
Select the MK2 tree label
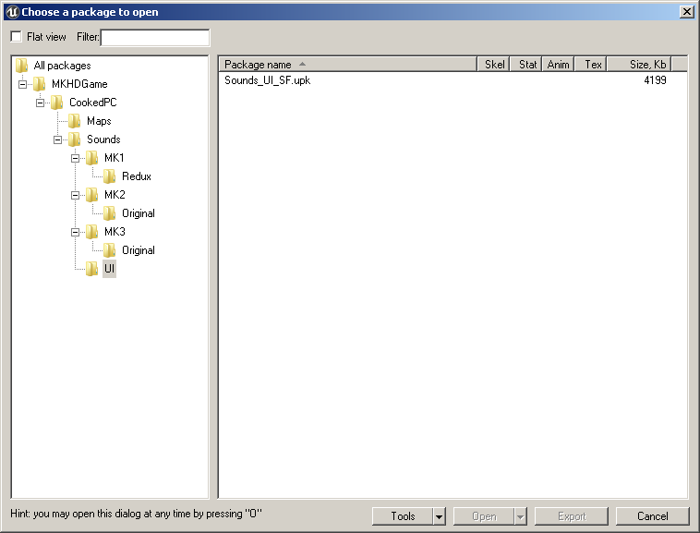[115, 195]
